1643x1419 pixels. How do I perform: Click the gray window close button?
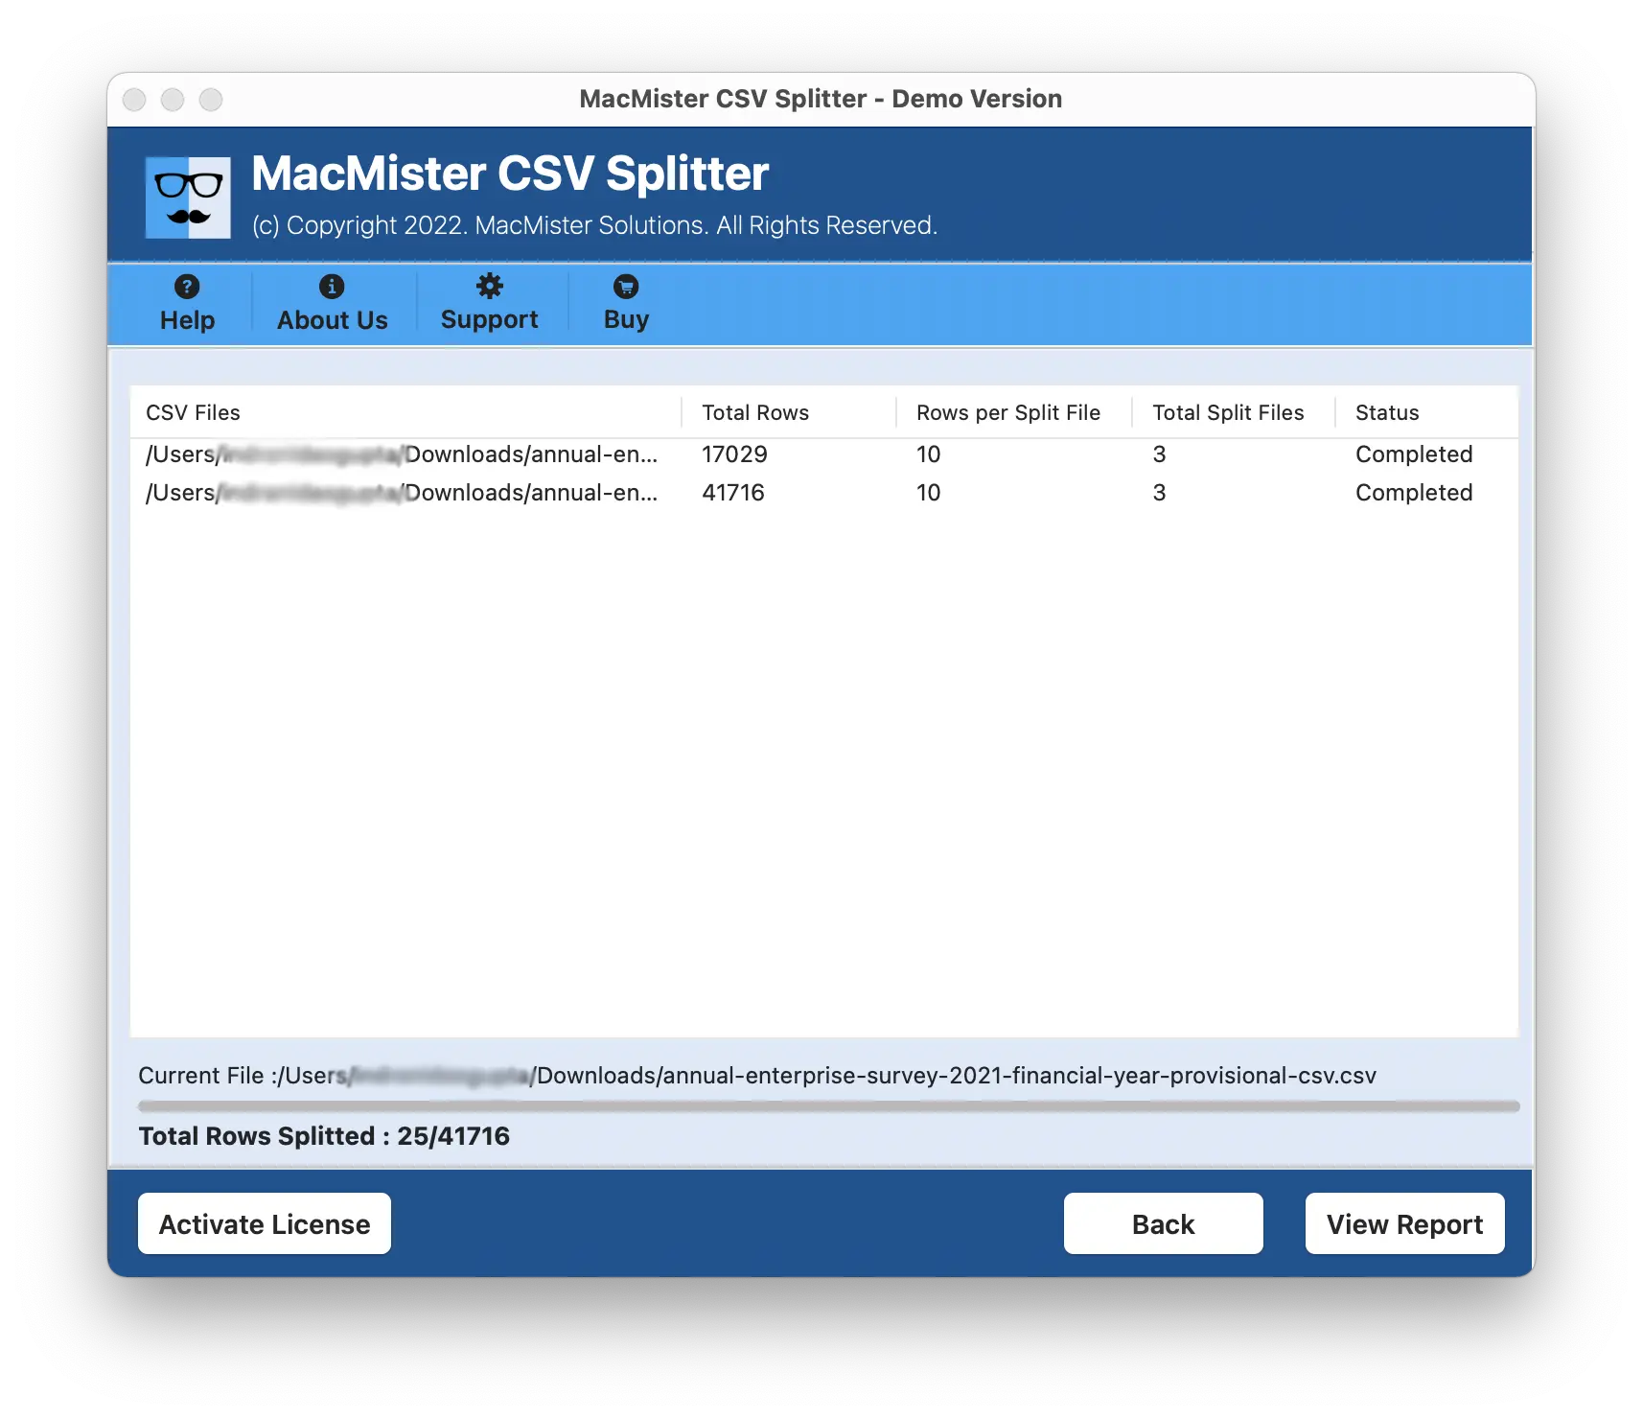pyautogui.click(x=134, y=100)
